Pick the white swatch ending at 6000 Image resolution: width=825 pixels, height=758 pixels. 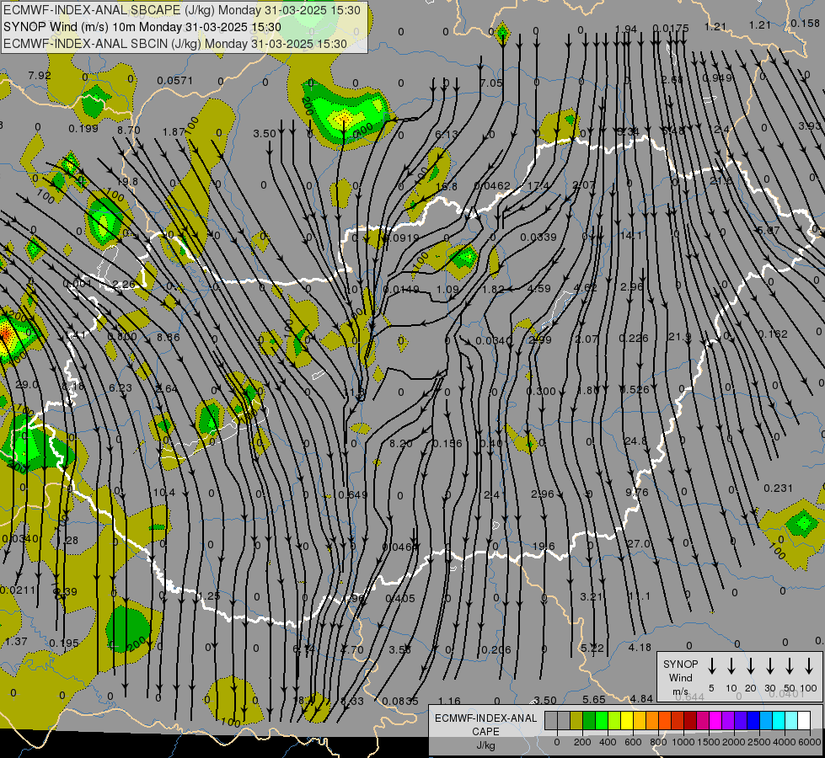click(803, 720)
